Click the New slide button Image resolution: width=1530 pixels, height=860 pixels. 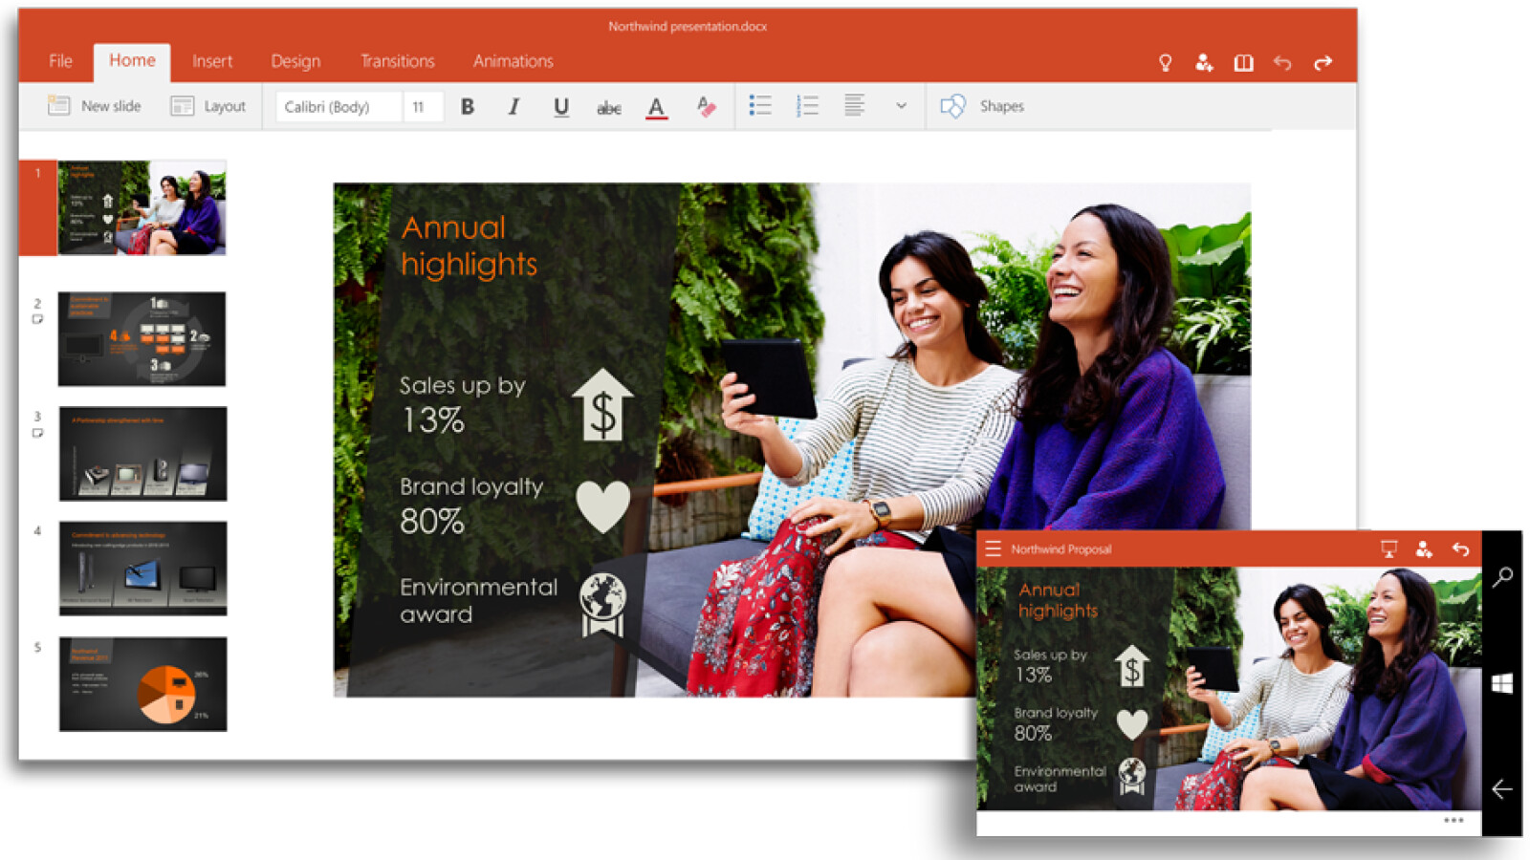pos(95,106)
